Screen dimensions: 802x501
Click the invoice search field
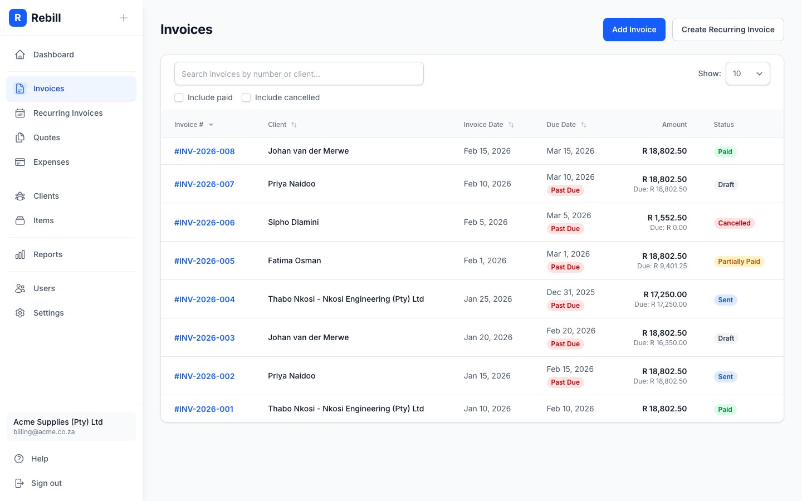[x=299, y=73]
